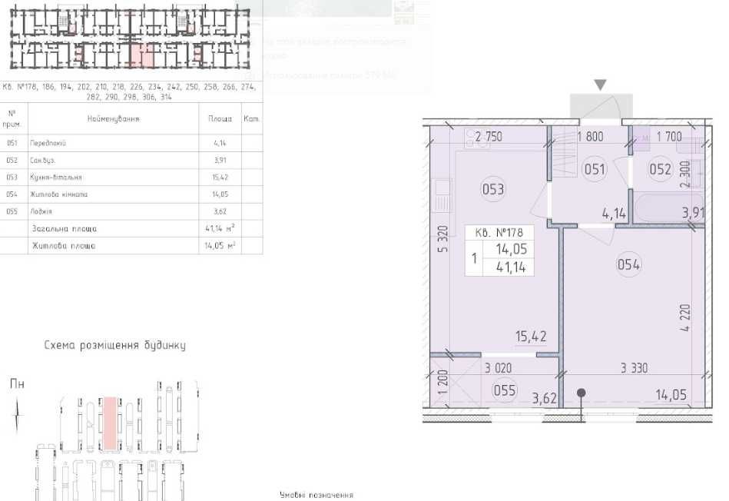
Task: Click the Лоджія row in table
Action: 131,211
